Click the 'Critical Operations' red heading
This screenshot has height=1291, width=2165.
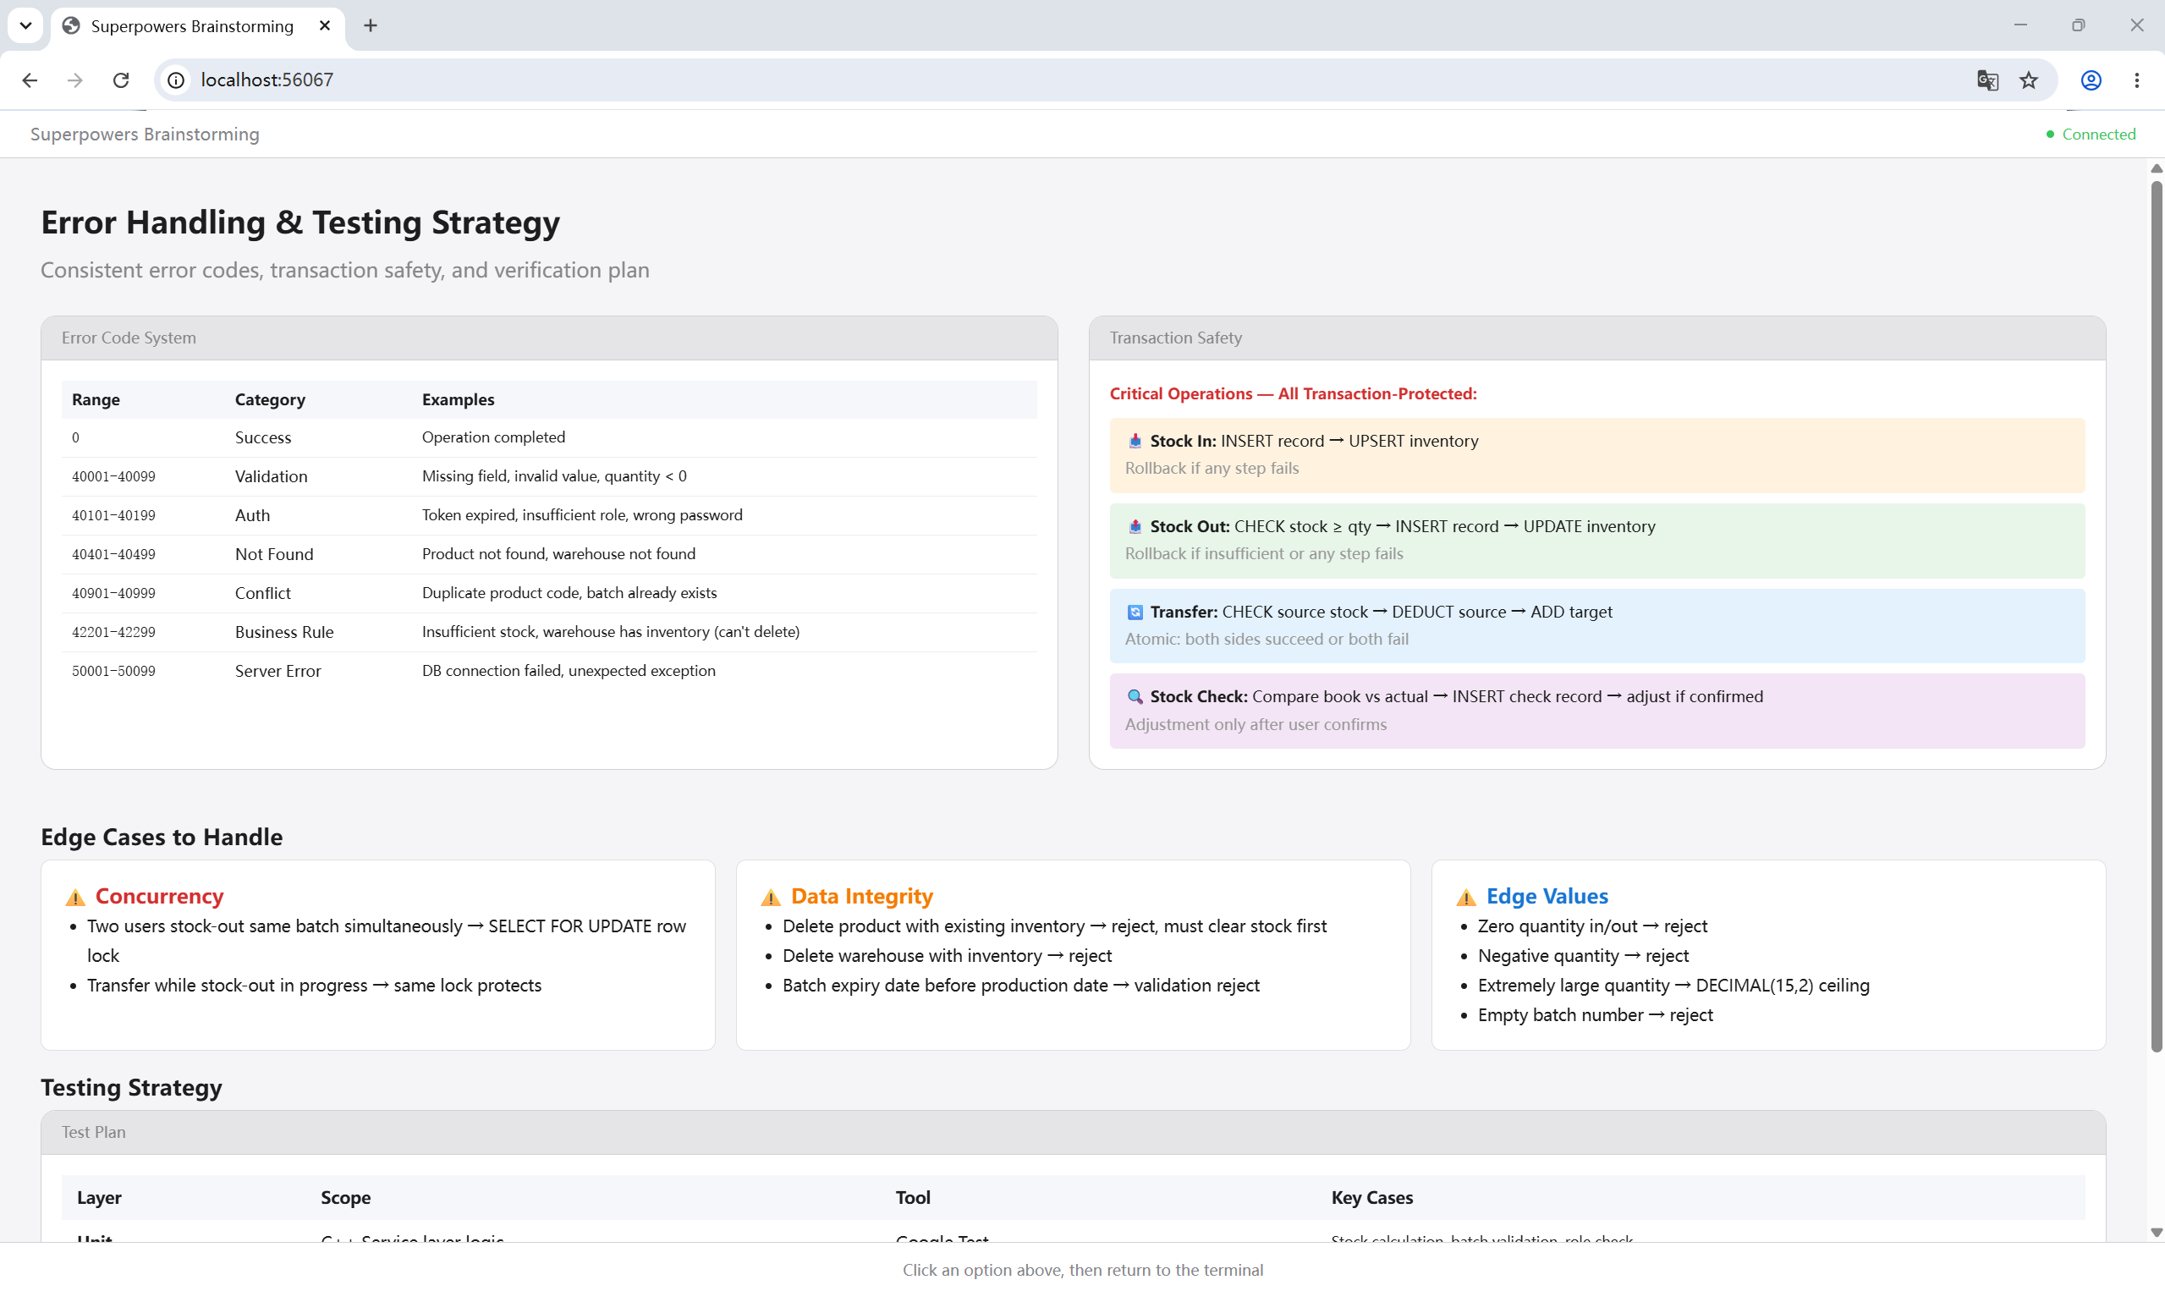[1294, 394]
